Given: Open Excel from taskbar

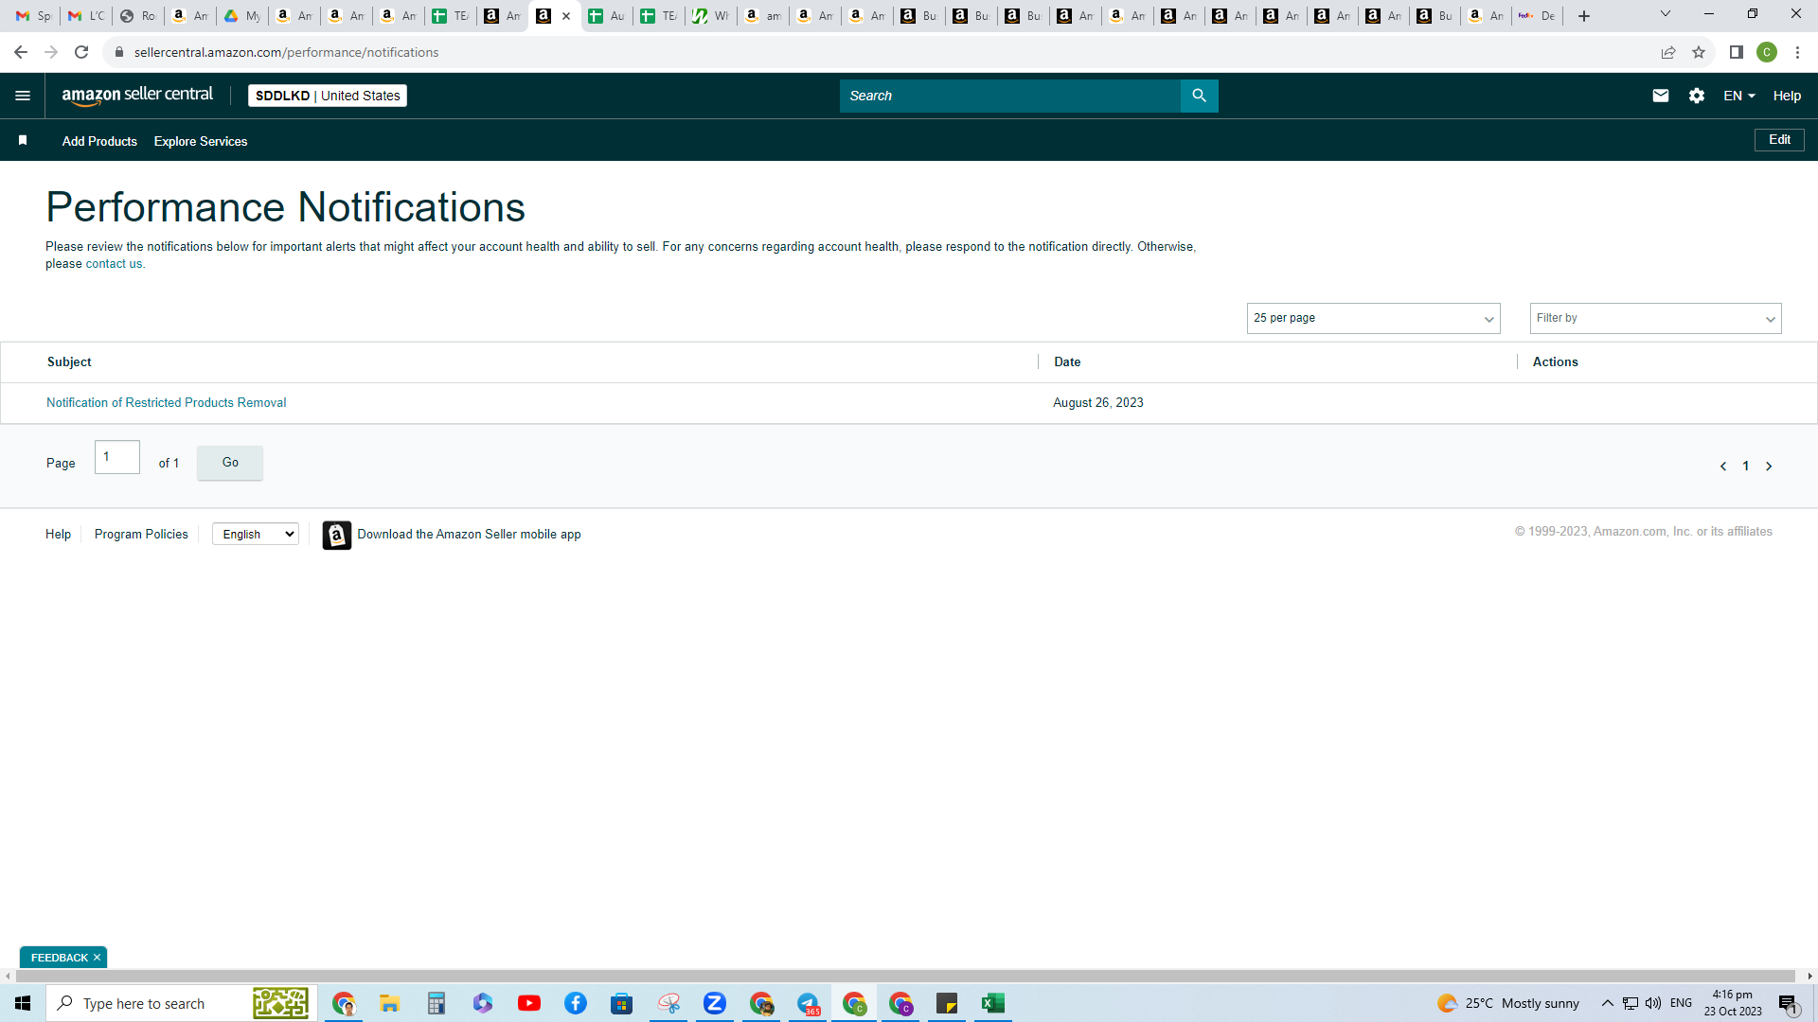Looking at the screenshot, I should pyautogui.click(x=993, y=1003).
